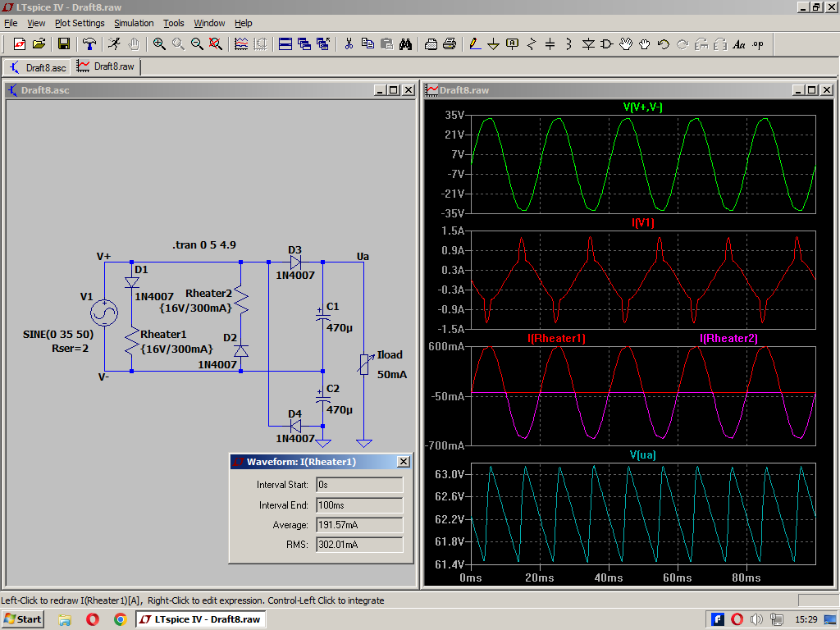This screenshot has height=630, width=840.
Task: Click the LTspice IV taskbar button
Action: 200,619
